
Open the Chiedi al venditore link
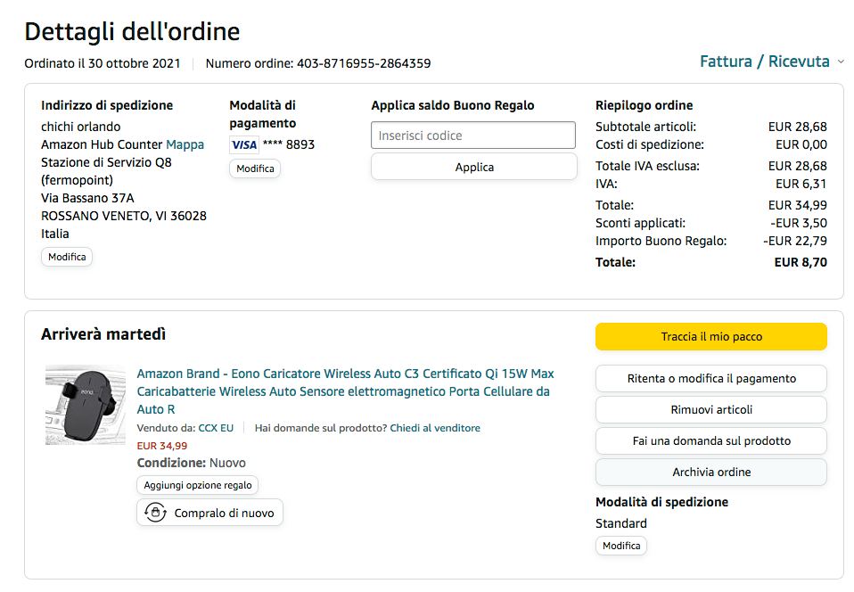pos(435,428)
